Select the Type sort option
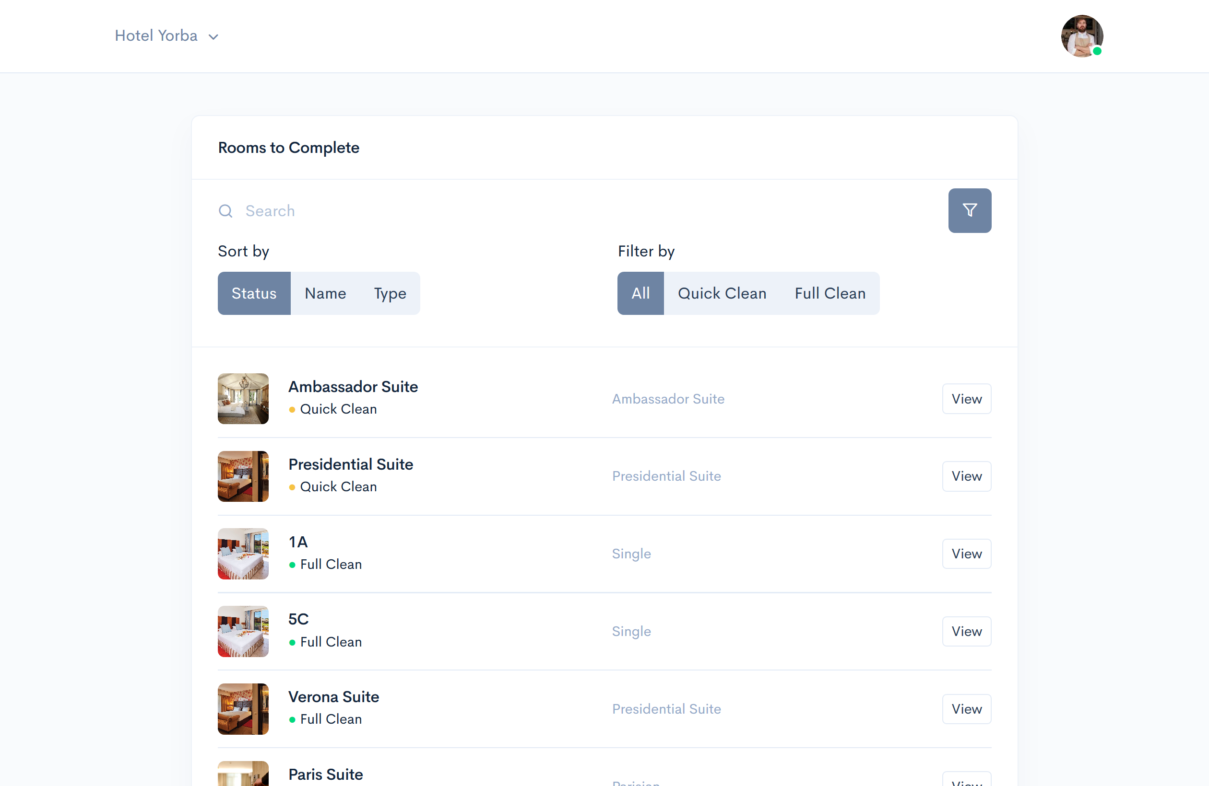 click(x=390, y=293)
